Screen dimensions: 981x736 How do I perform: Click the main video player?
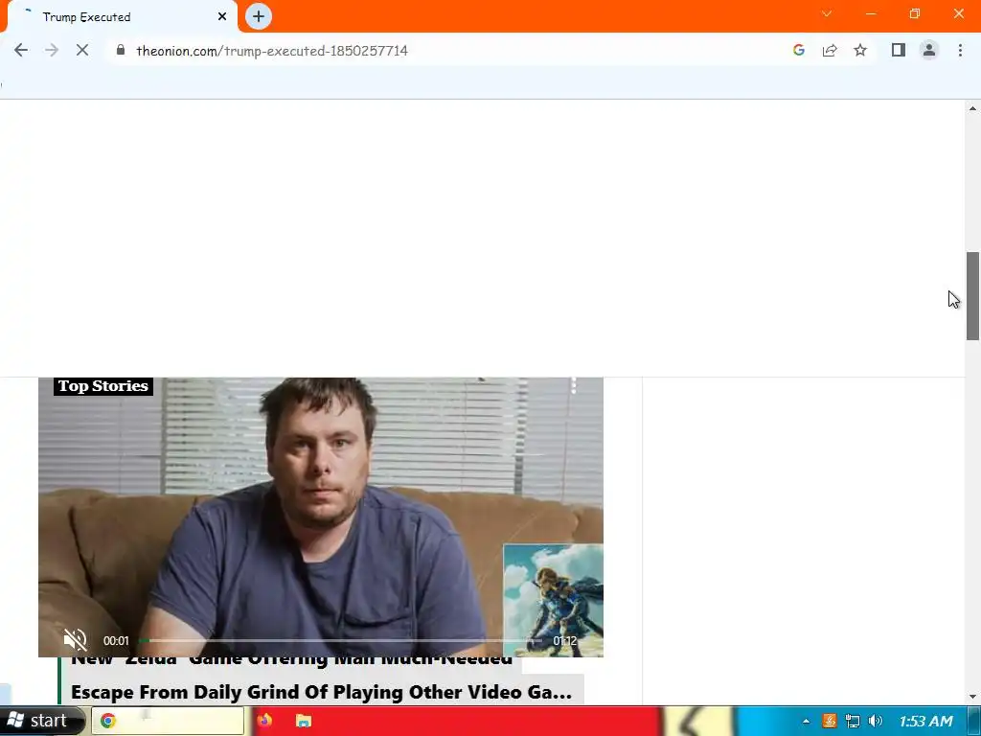pos(320,517)
